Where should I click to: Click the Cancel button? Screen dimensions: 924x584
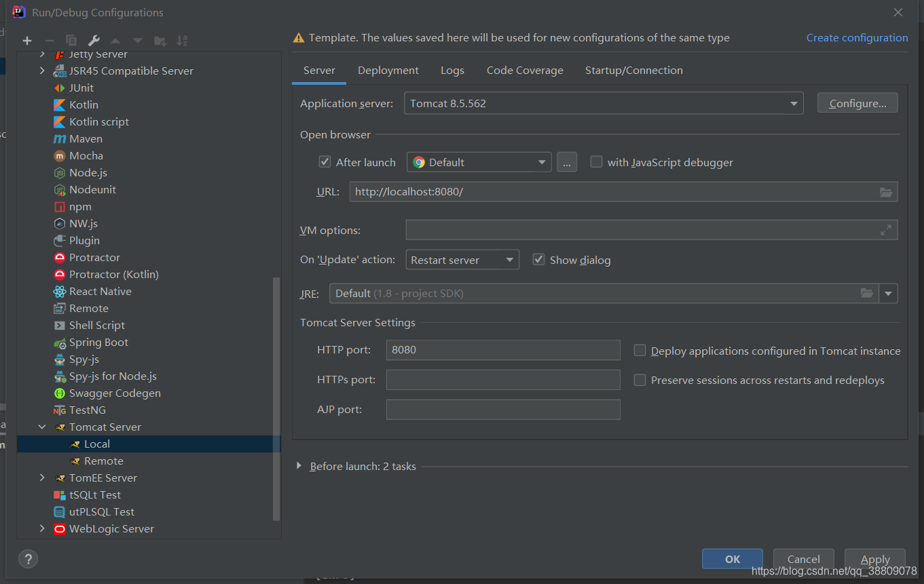tap(804, 559)
